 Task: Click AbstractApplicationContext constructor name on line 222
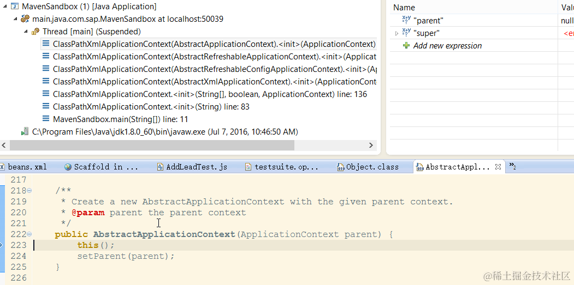pos(164,234)
